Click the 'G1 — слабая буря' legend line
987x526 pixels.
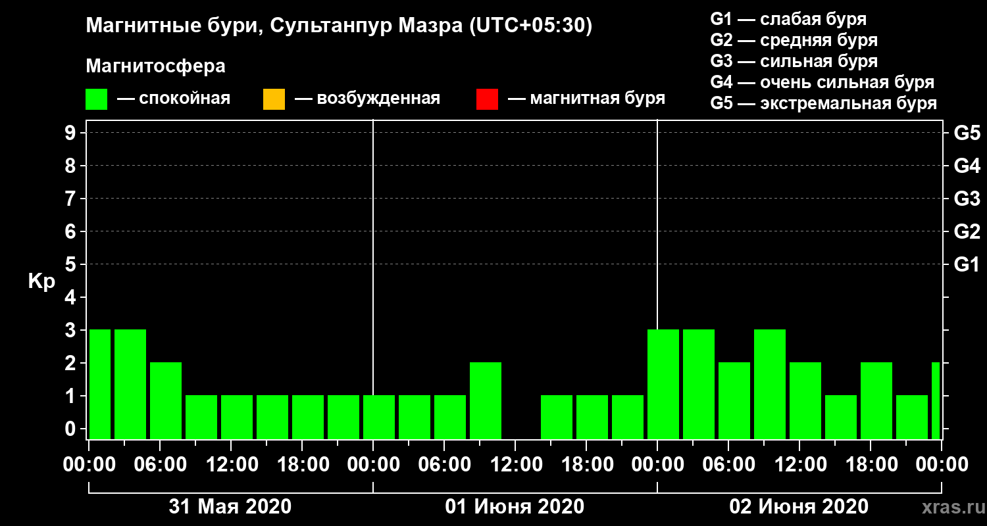point(788,18)
